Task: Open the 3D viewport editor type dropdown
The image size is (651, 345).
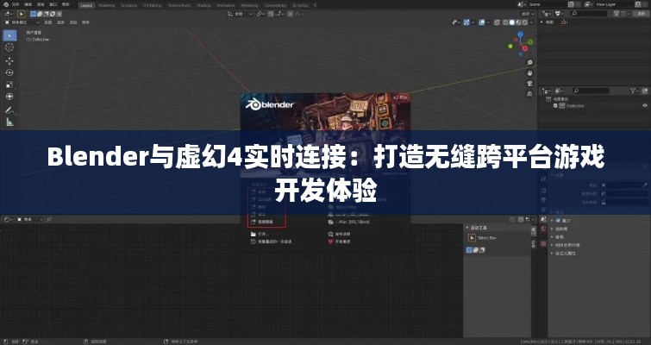Action: click(9, 14)
